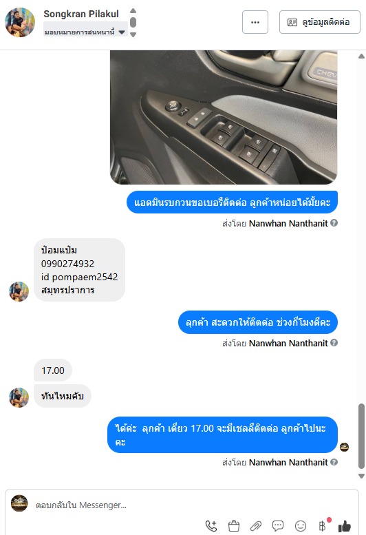The width and height of the screenshot is (366, 535).
Task: Click the phone call plus icon
Action: (211, 526)
